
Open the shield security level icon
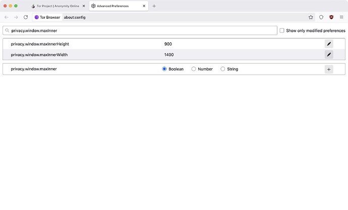click(x=321, y=17)
